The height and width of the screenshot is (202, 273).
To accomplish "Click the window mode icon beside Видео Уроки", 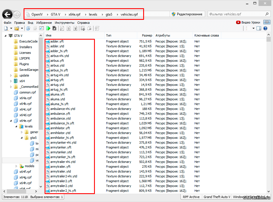I will click(x=266, y=22).
